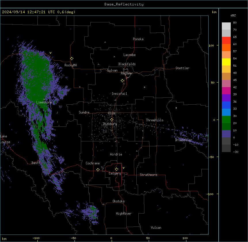Click the Drumheller town label

[x=184, y=140]
